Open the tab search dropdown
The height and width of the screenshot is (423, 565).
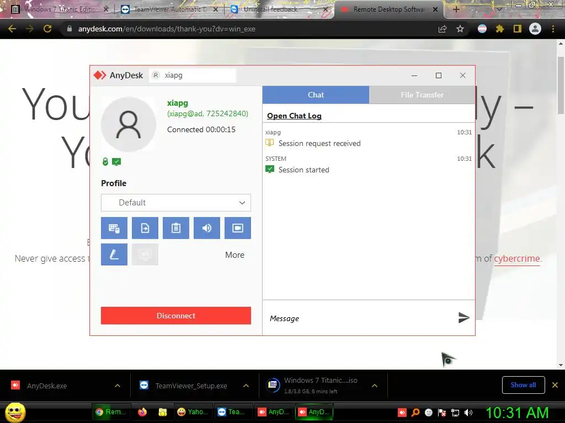499,9
